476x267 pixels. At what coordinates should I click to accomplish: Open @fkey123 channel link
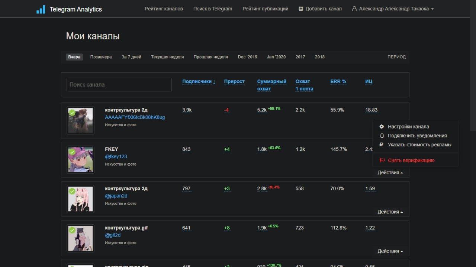pos(116,157)
